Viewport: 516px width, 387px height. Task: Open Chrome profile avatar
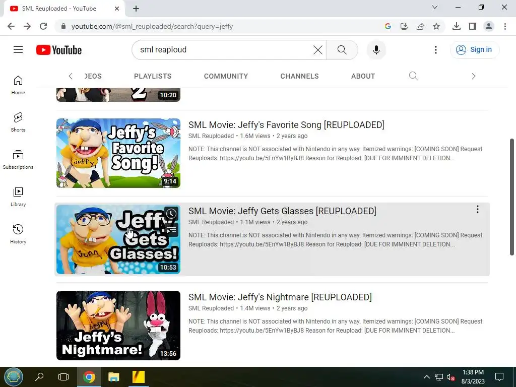(489, 26)
